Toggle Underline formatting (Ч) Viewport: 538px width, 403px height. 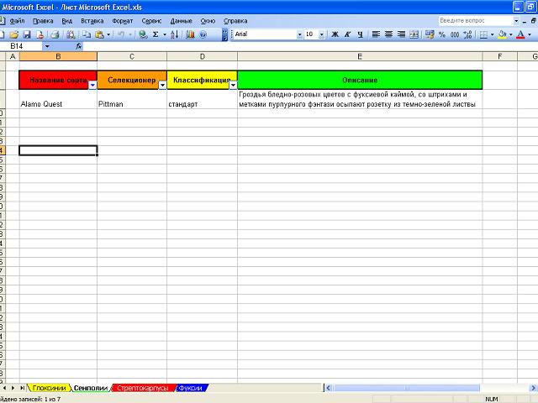pos(360,34)
